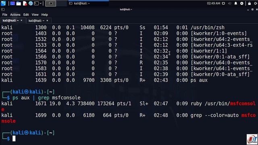Click the [kworker/1:1] process entry
Screen dimensions: 258x145
point(209,51)
